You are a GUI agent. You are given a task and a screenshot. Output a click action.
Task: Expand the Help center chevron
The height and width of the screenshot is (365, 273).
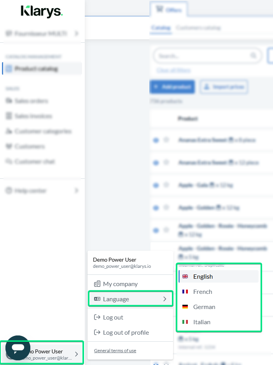pos(77,191)
